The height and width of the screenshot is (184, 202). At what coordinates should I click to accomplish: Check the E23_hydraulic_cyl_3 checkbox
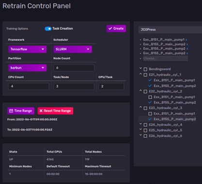pos(145,108)
